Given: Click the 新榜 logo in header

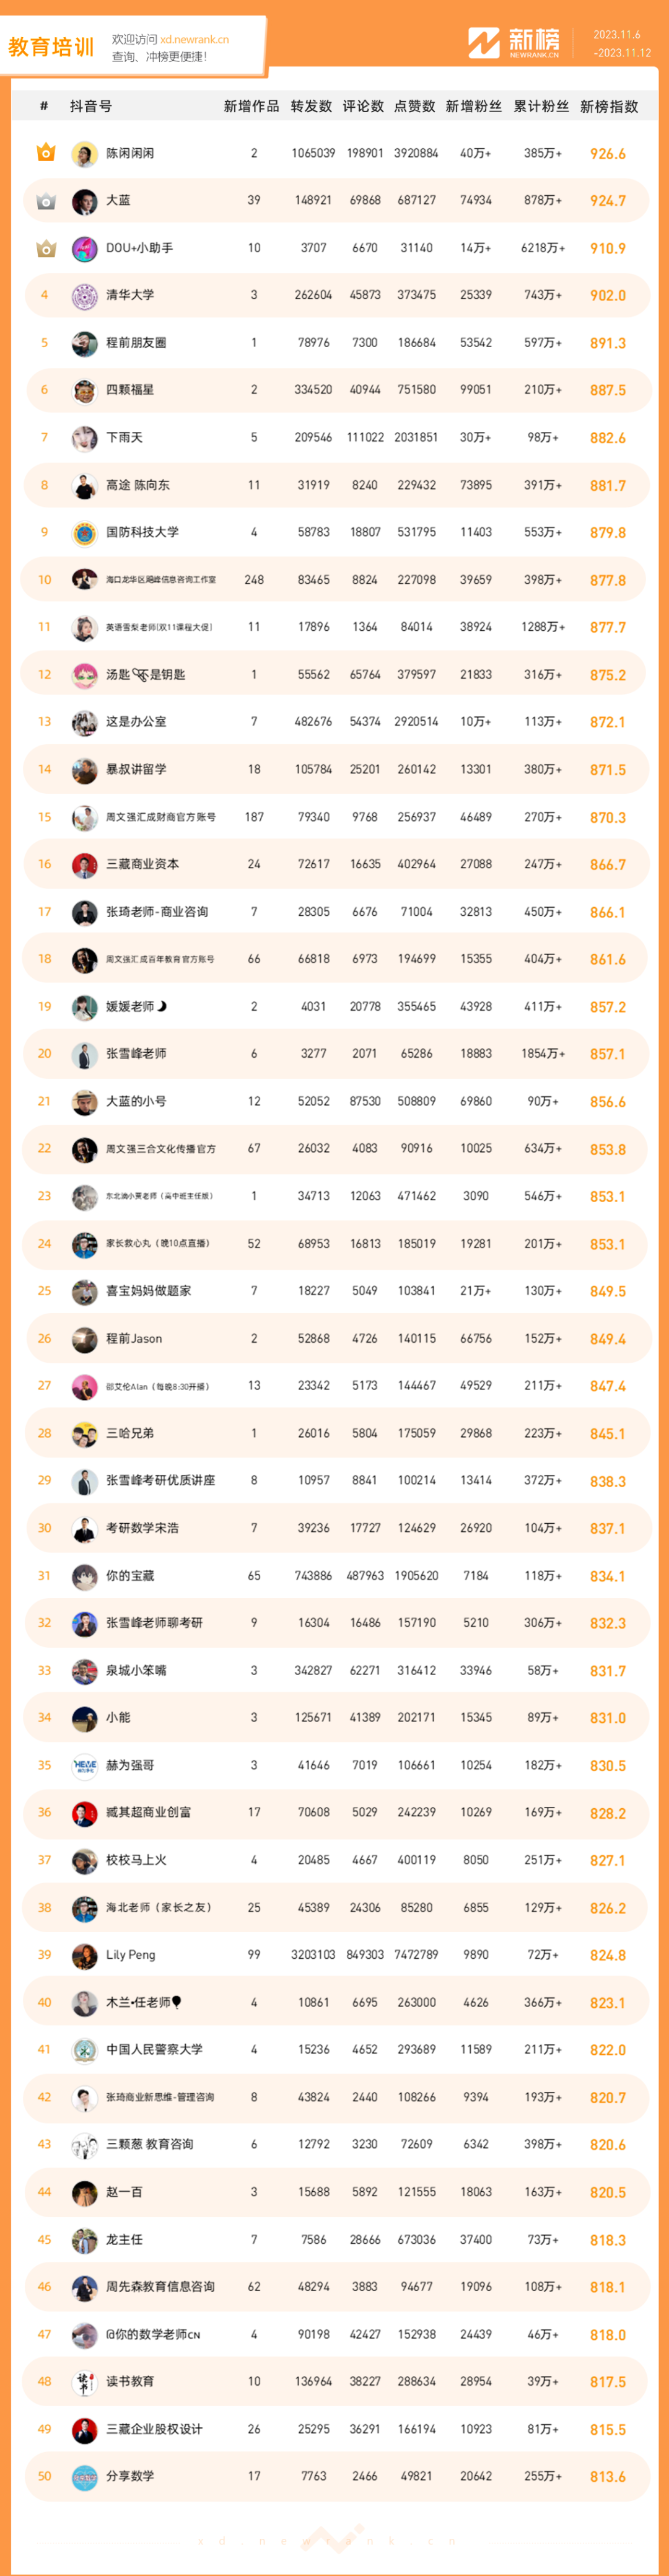Looking at the screenshot, I should (x=514, y=43).
